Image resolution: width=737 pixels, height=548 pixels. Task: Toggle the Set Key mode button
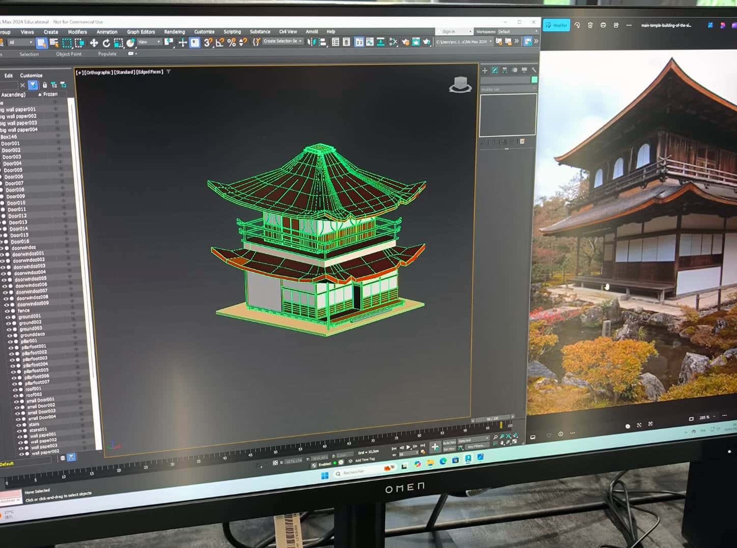(449, 449)
